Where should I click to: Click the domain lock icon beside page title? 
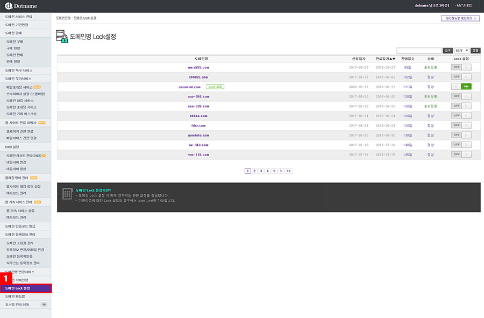point(62,37)
